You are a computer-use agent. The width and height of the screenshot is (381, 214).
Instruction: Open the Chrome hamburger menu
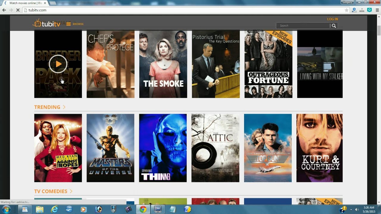coord(377,10)
